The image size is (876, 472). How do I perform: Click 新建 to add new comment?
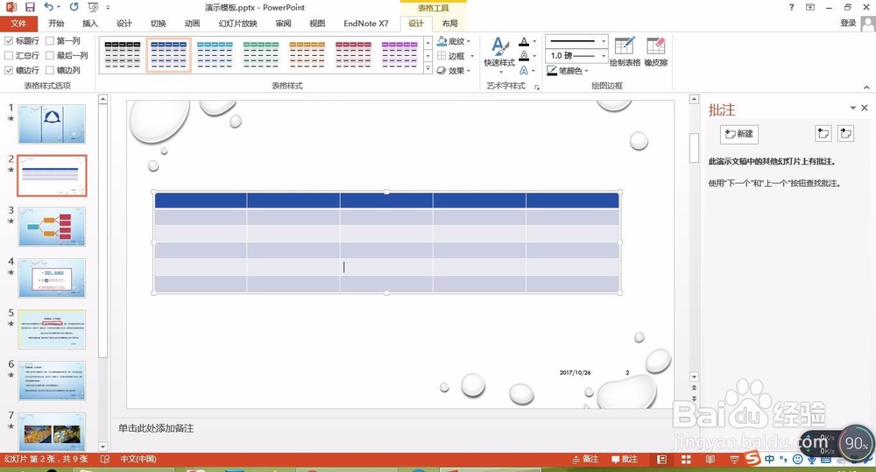739,133
